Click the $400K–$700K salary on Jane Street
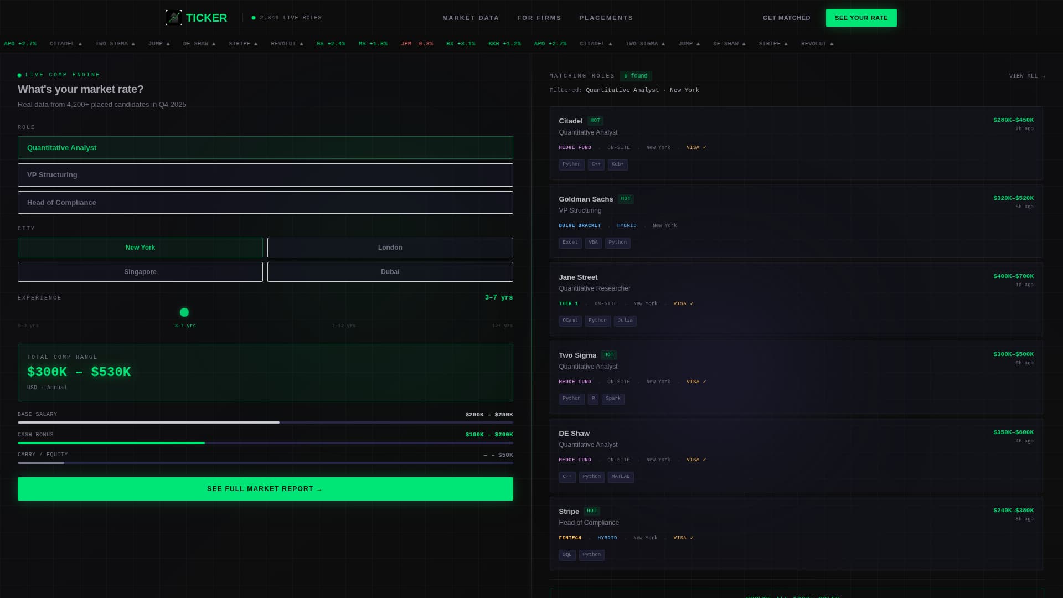 pyautogui.click(x=1013, y=276)
